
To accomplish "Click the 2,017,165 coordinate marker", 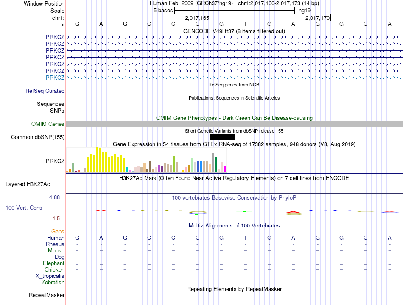I will coord(197,18).
